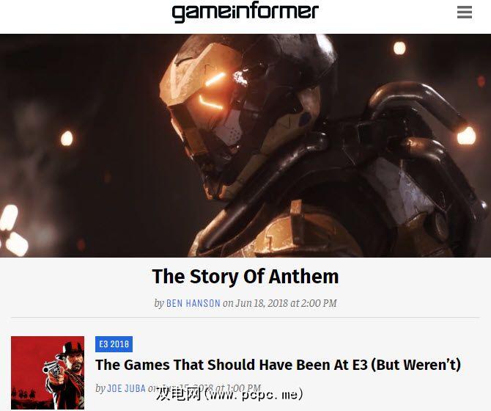Viewport: 491px width, 411px height.
Task: Open the hamburger menu icon
Action: [465, 12]
